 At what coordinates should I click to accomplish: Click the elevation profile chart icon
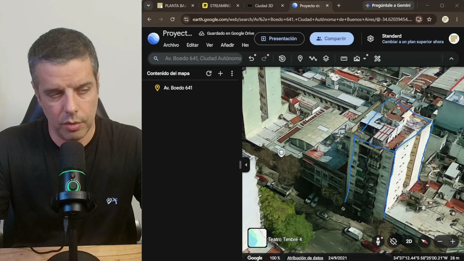point(357,58)
